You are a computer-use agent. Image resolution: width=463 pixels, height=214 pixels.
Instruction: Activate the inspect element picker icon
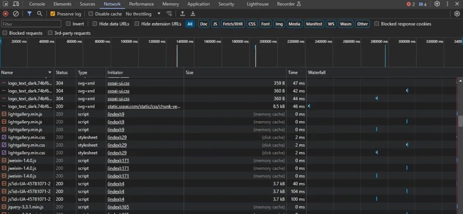pyautogui.click(x=5, y=4)
